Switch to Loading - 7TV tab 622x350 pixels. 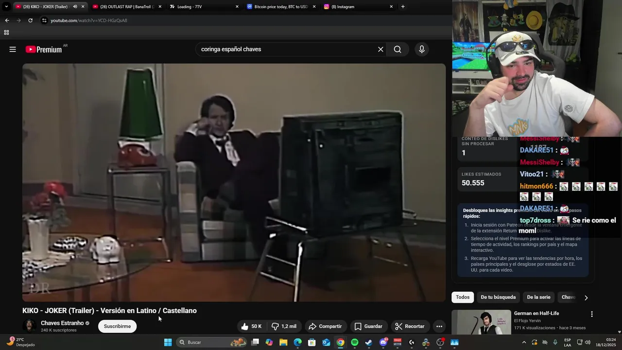(204, 7)
